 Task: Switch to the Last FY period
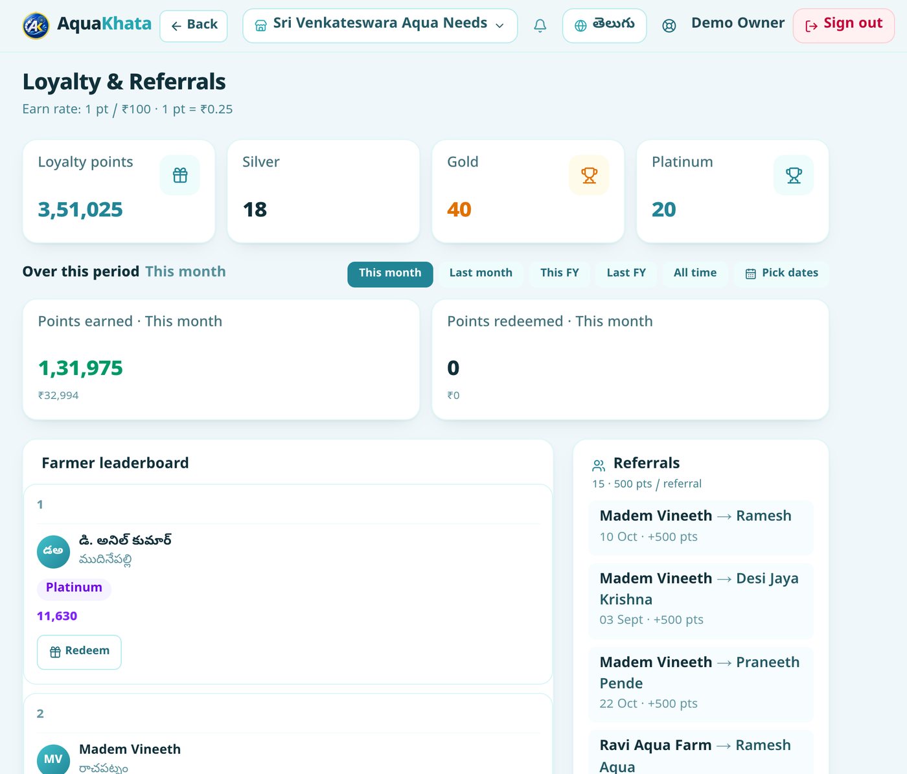click(x=626, y=273)
